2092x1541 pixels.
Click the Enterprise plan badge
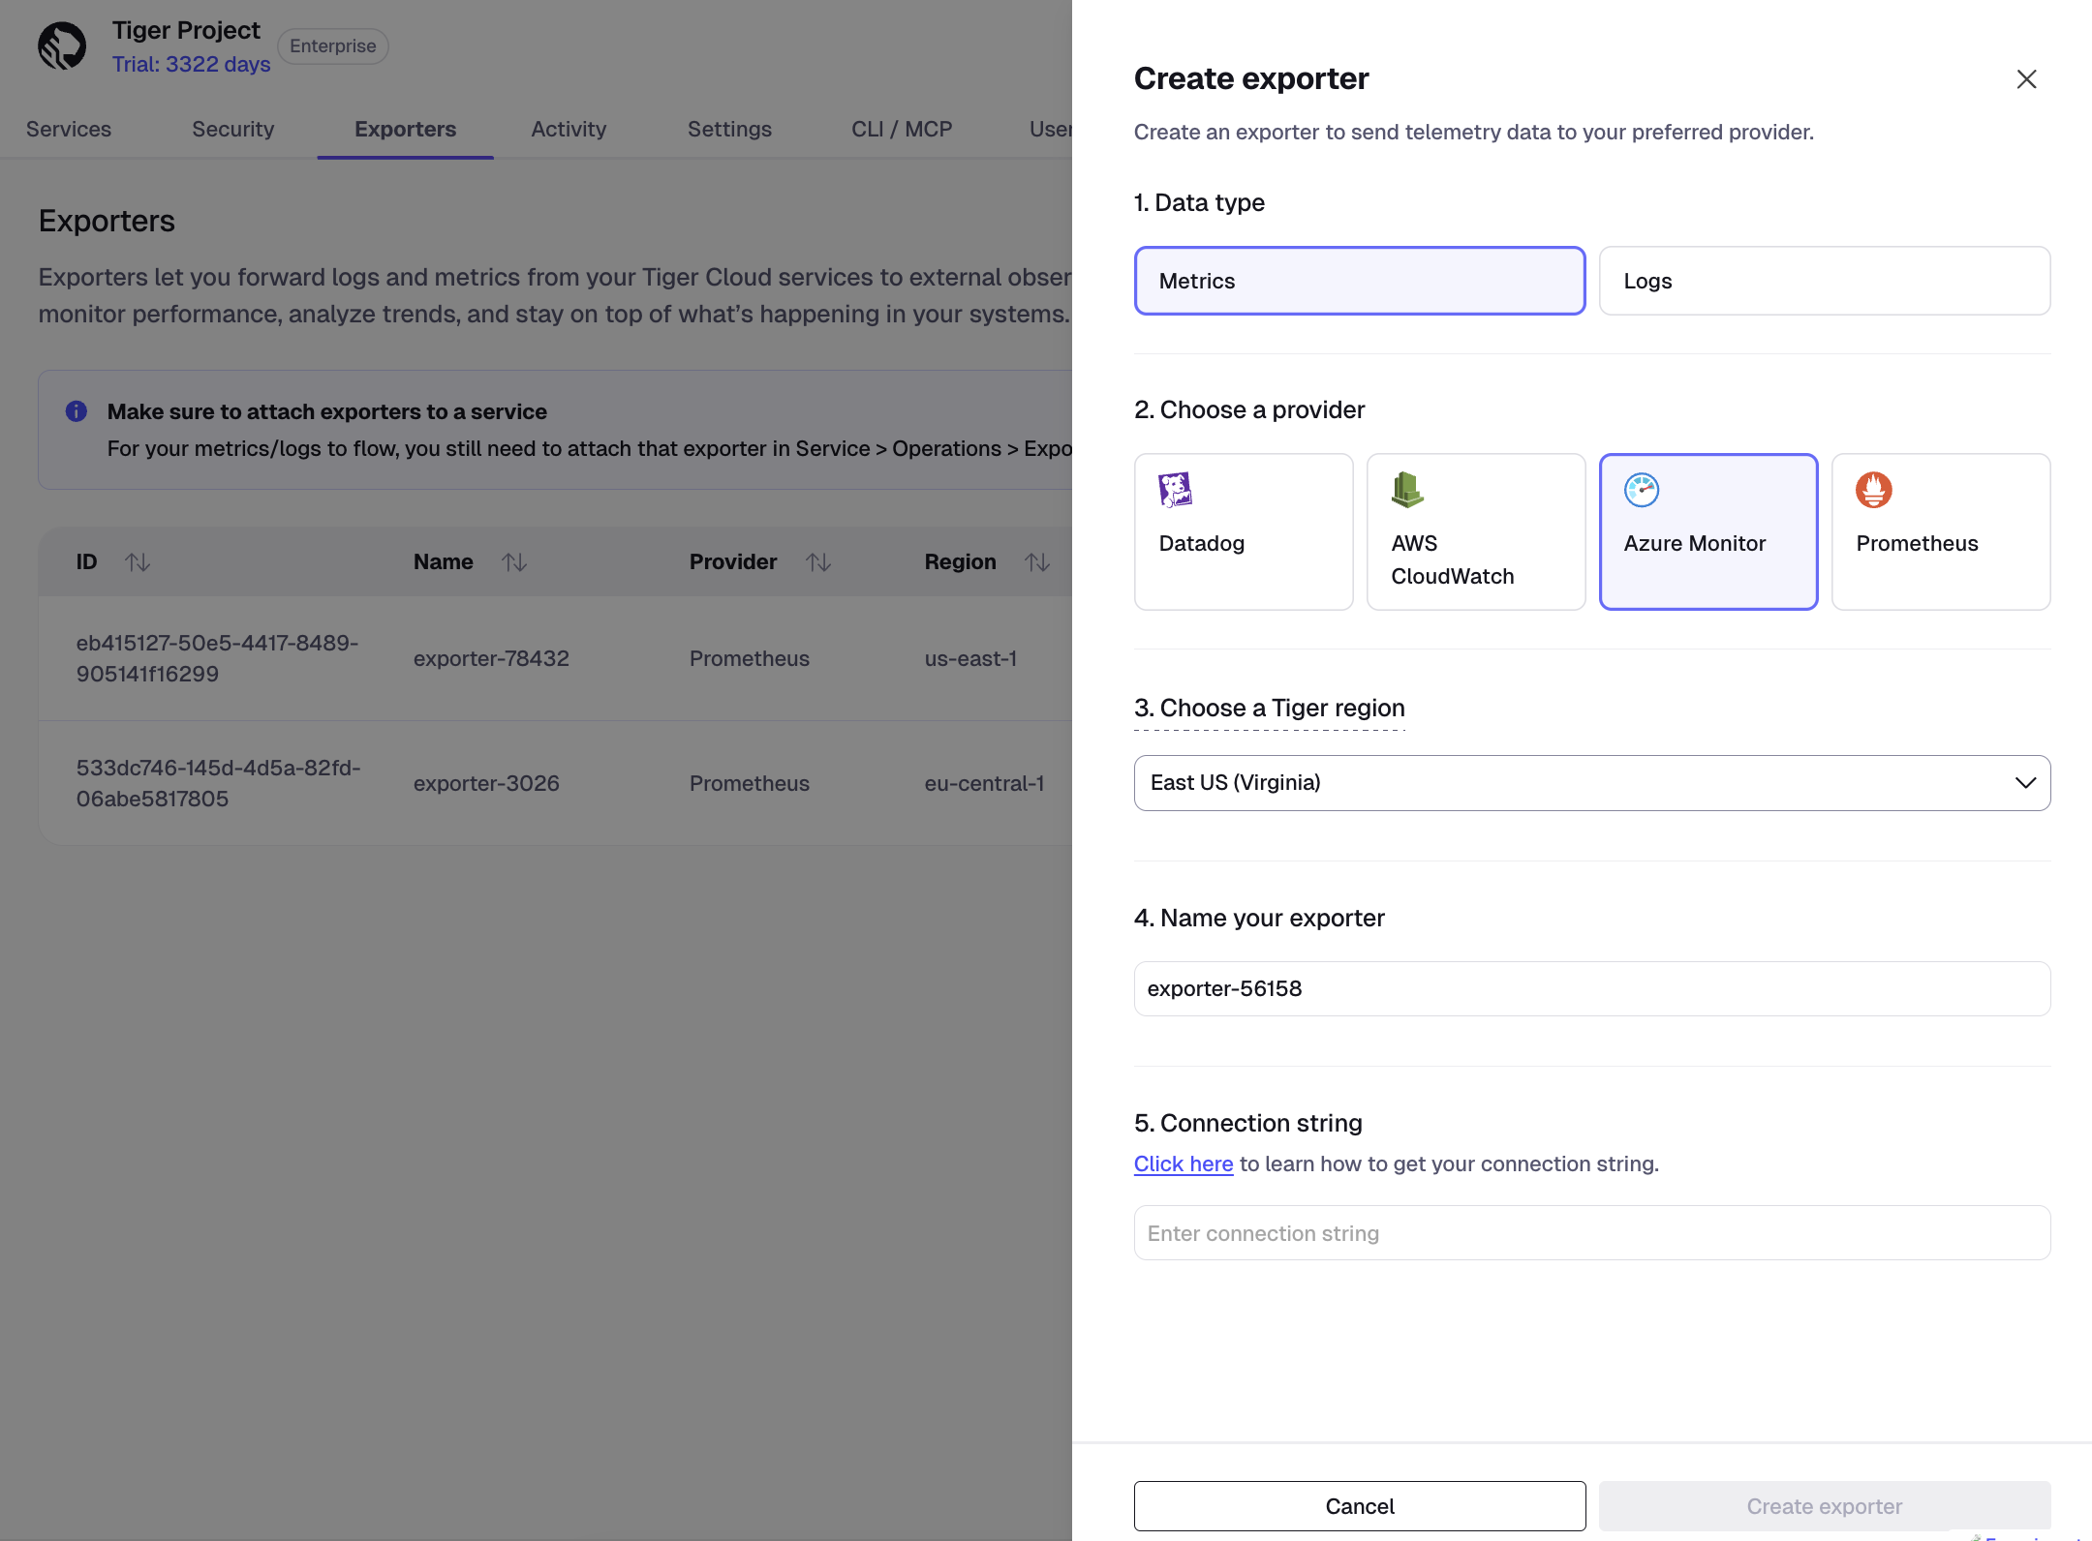tap(332, 45)
